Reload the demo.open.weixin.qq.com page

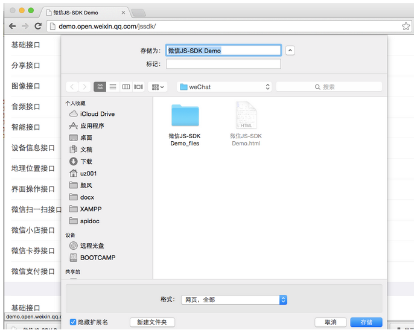pyautogui.click(x=38, y=26)
